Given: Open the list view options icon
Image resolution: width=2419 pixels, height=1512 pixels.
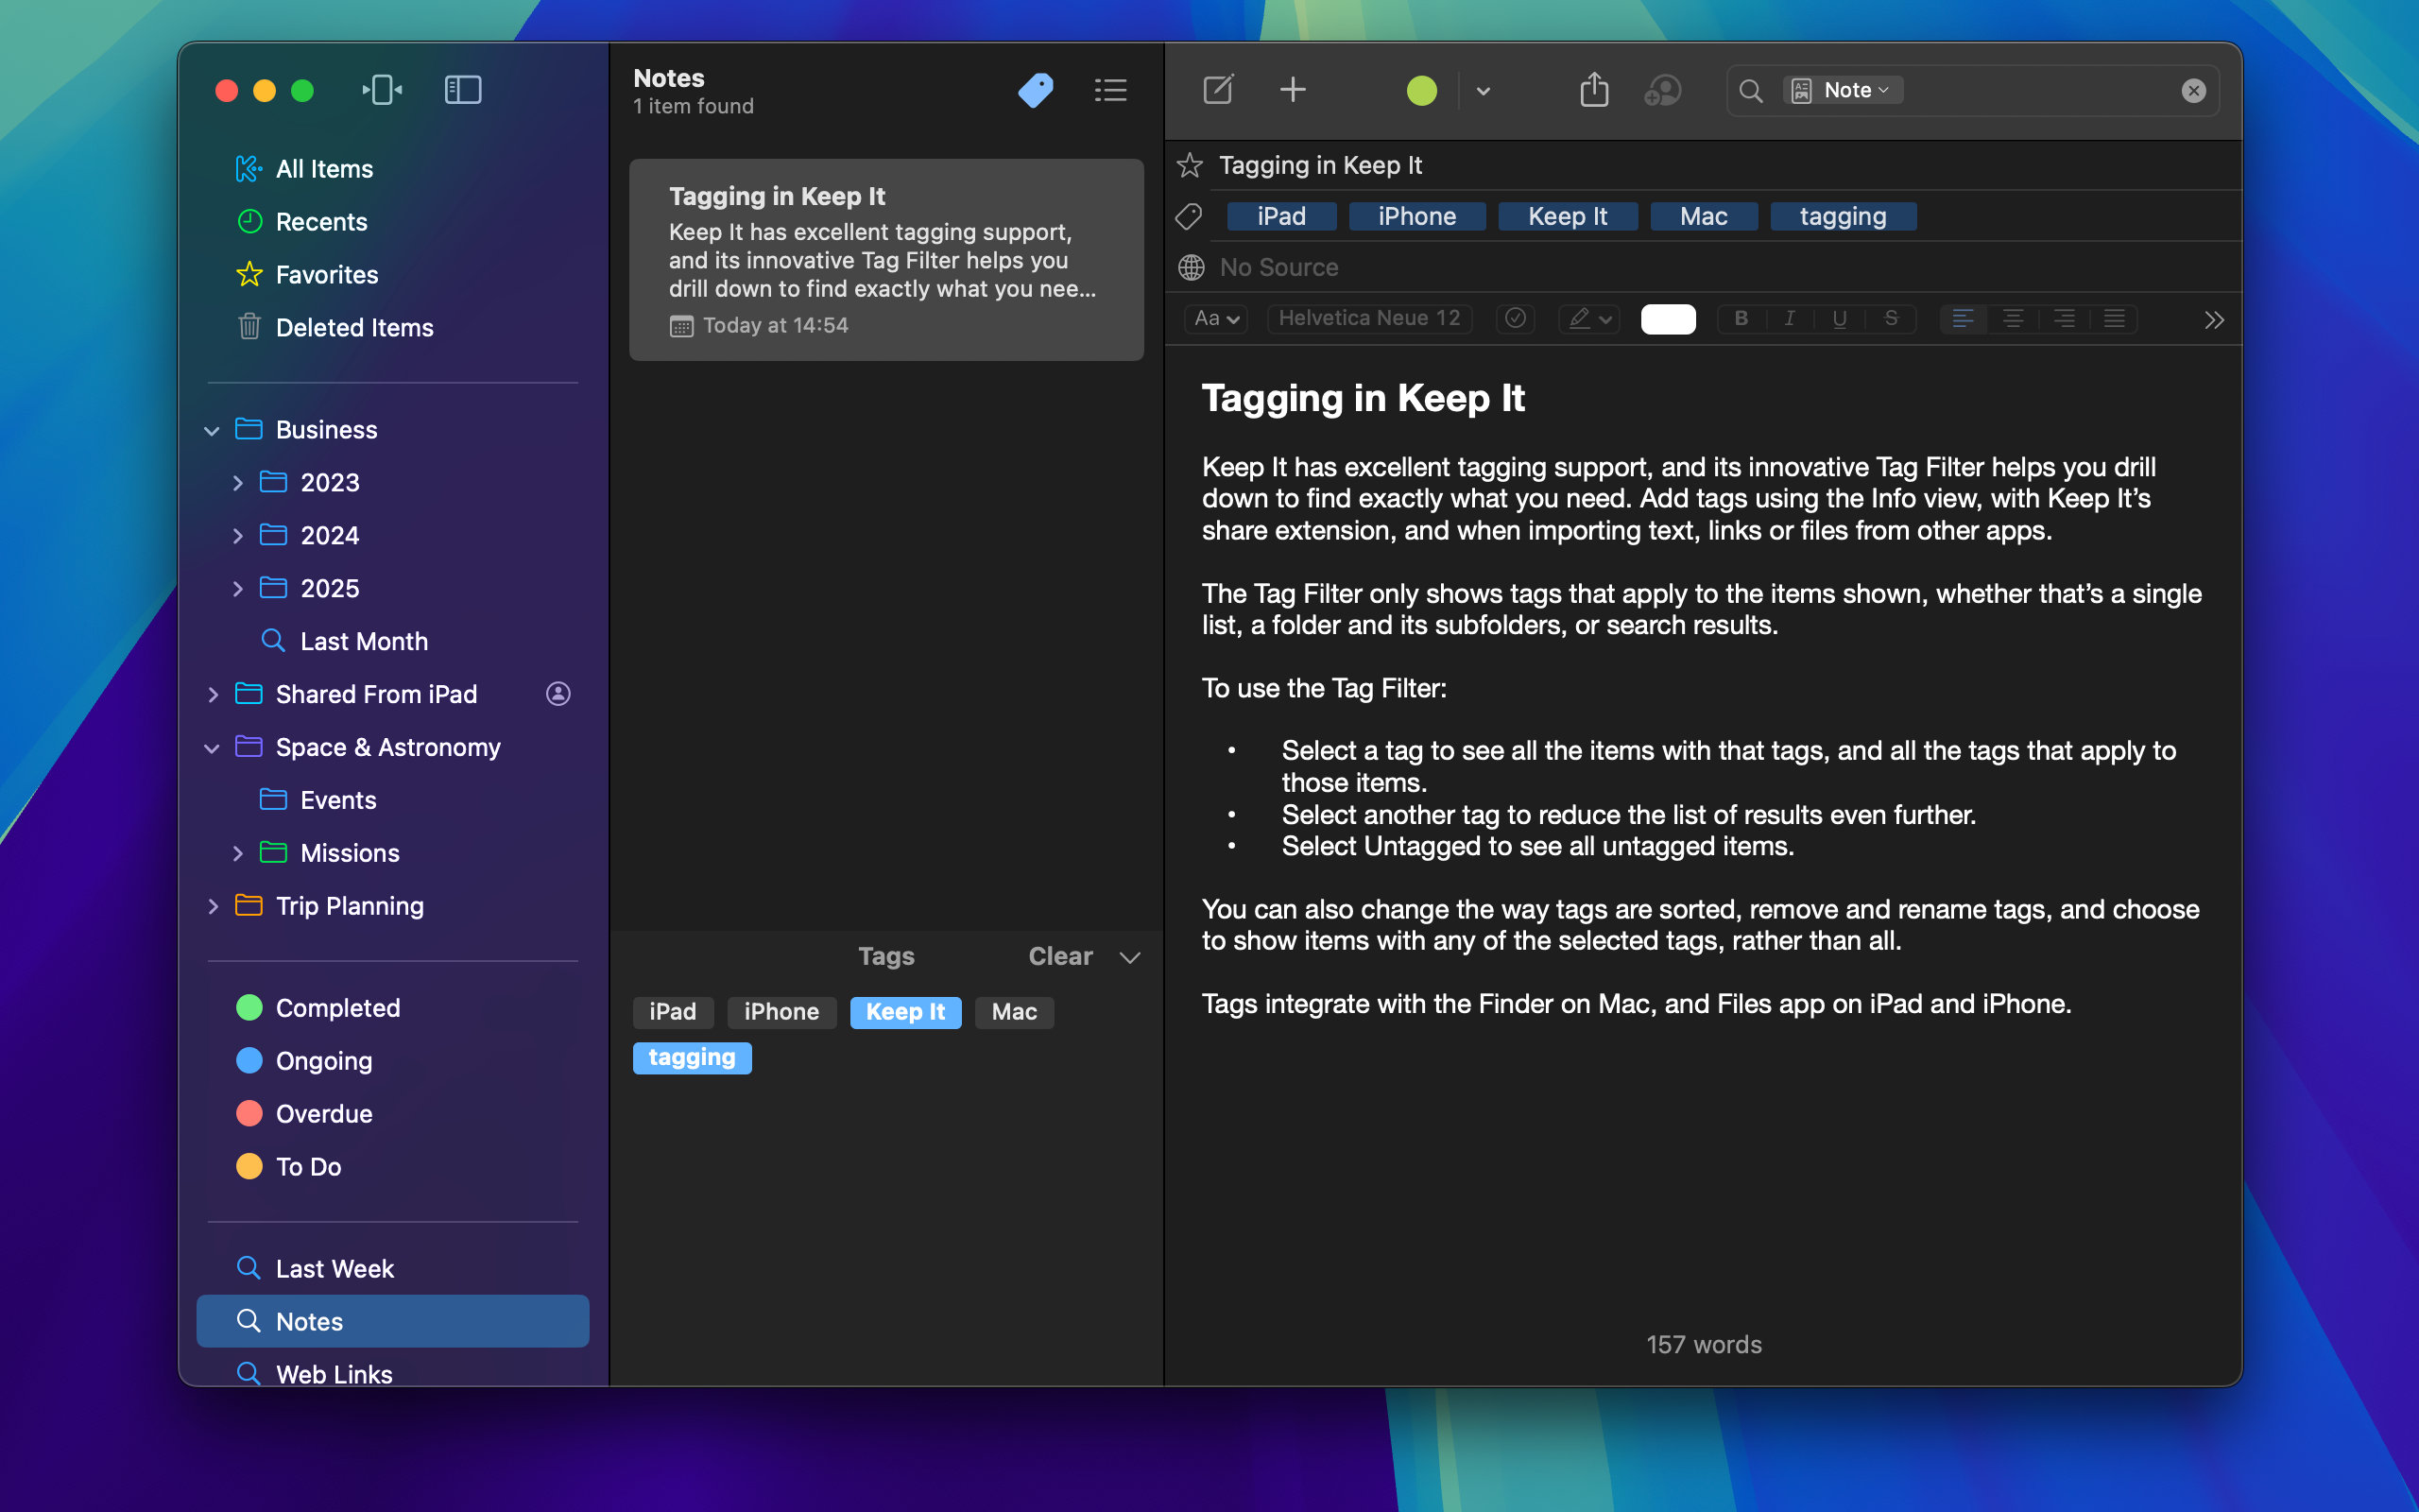Looking at the screenshot, I should coord(1110,90).
